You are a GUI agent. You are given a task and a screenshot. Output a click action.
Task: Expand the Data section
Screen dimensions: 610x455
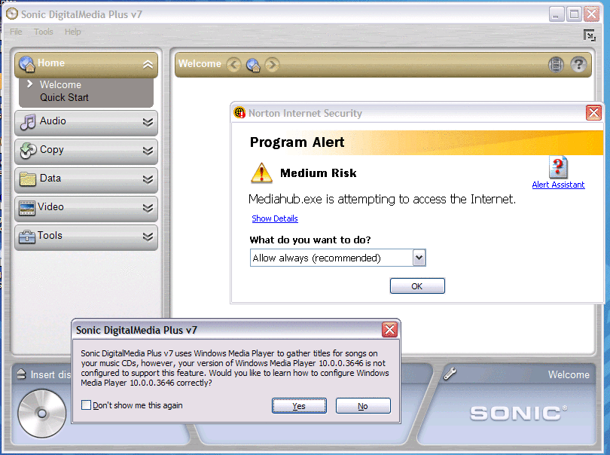(148, 179)
